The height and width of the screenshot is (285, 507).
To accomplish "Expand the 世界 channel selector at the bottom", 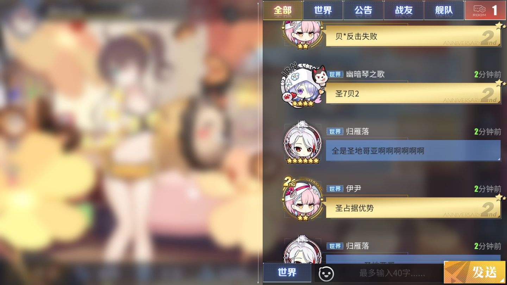I will 287,273.
